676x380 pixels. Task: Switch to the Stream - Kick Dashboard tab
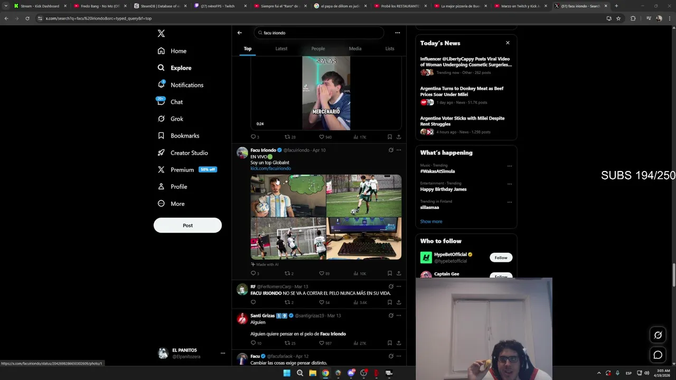40,6
